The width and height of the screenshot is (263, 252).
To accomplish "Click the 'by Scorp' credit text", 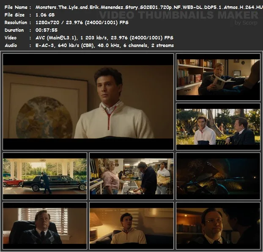I will click(x=246, y=23).
